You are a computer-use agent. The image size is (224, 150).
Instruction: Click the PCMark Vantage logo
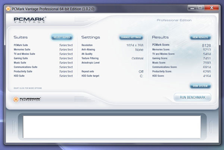point(30,20)
